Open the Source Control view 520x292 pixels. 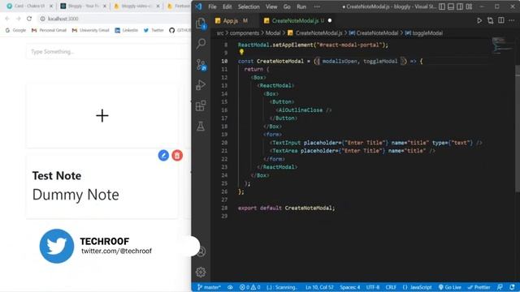pos(201,65)
